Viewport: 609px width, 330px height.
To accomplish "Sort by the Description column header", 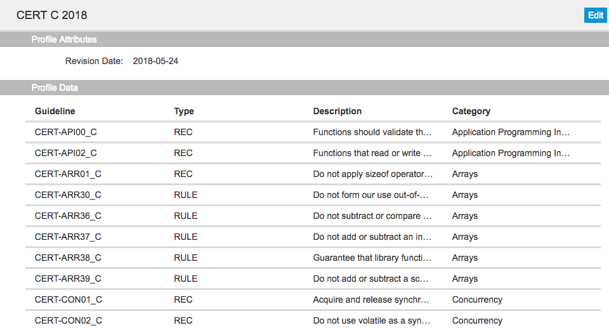I will coord(337,111).
